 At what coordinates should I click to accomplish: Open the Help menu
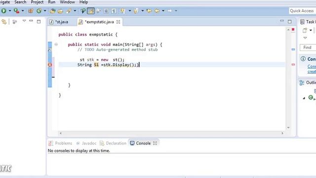(x=83, y=2)
